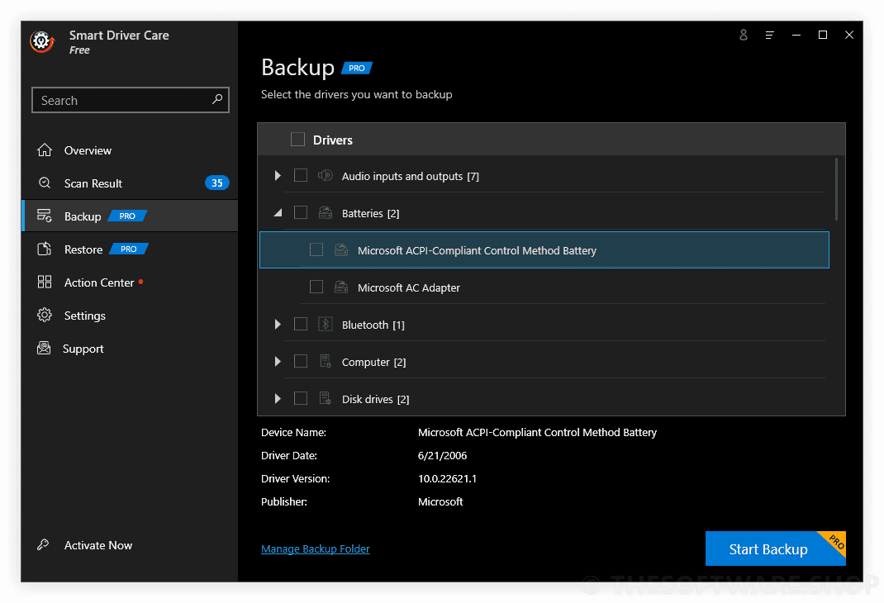Click the Overview home icon
This screenshot has height=603, width=884.
45,150
